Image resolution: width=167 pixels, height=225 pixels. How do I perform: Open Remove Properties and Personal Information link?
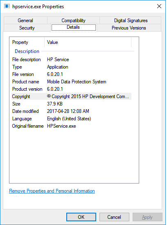[52, 191]
